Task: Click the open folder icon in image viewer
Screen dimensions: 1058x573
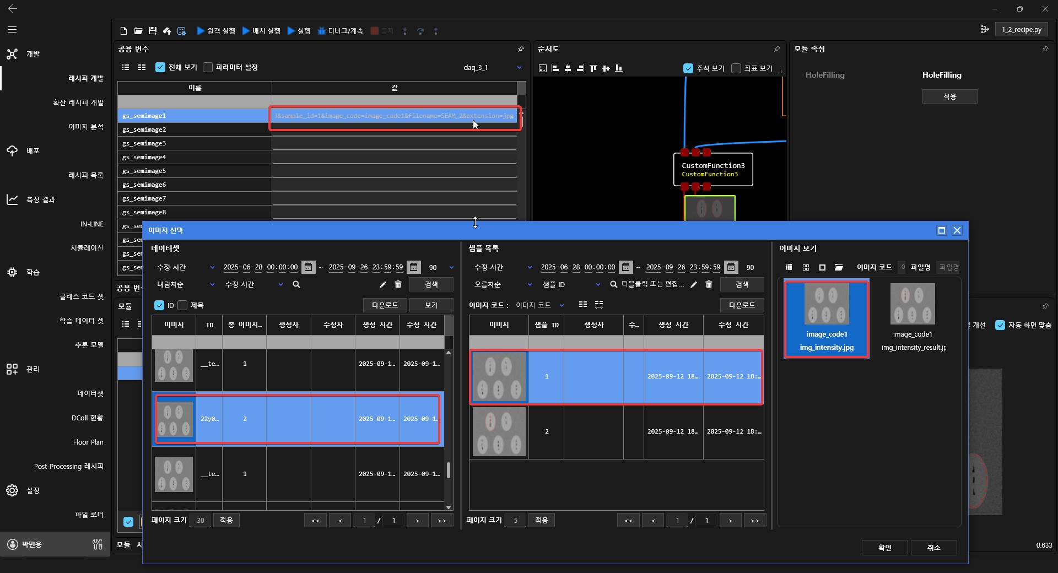Action: [839, 267]
